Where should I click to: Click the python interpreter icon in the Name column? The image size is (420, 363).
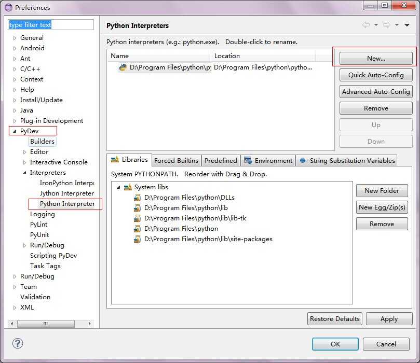point(123,67)
